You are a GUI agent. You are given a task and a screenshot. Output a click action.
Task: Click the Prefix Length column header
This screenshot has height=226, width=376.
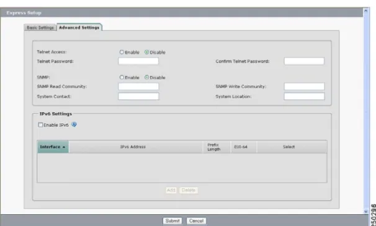click(x=217, y=147)
